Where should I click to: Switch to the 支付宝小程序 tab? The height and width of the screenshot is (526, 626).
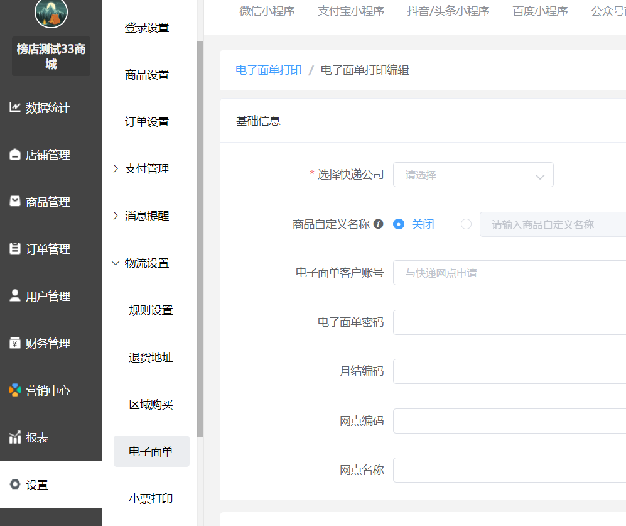click(x=350, y=11)
